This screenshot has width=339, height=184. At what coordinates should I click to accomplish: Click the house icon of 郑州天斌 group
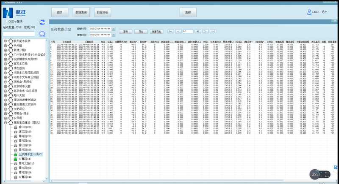(10, 95)
